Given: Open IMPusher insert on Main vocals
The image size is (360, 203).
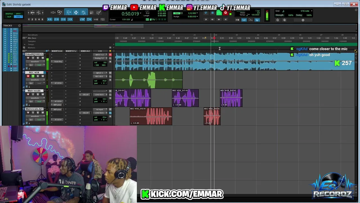Looking at the screenshot, I should pos(57,105).
